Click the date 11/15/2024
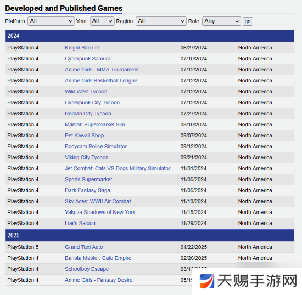The image size is (302, 295). (x=194, y=213)
